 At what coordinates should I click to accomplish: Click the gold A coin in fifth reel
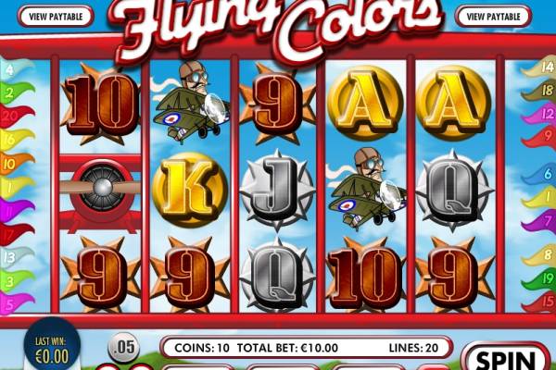pos(454,103)
